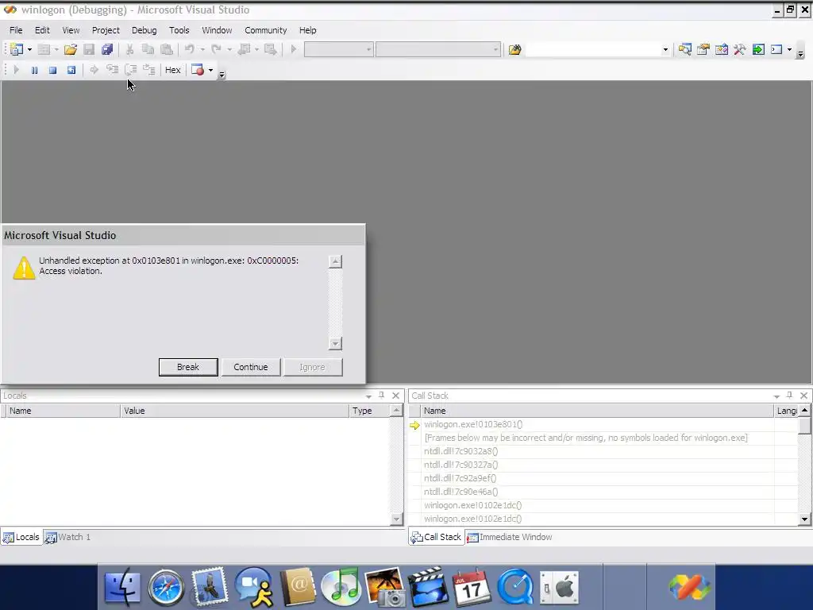Expand the Find combo box dropdown
This screenshot has height=610, width=813.
coord(665,50)
